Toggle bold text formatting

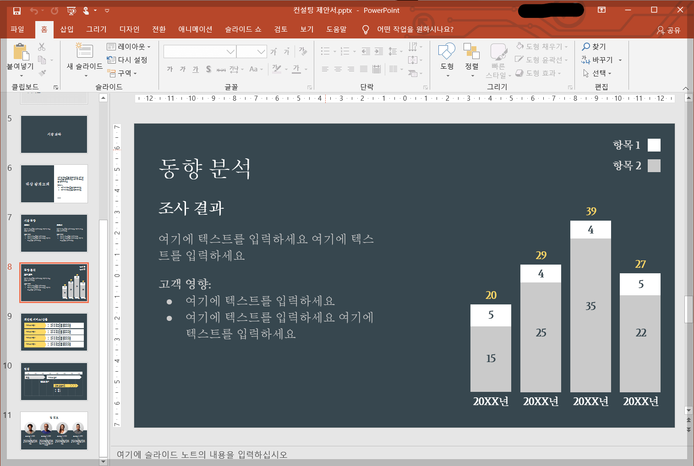tap(169, 69)
